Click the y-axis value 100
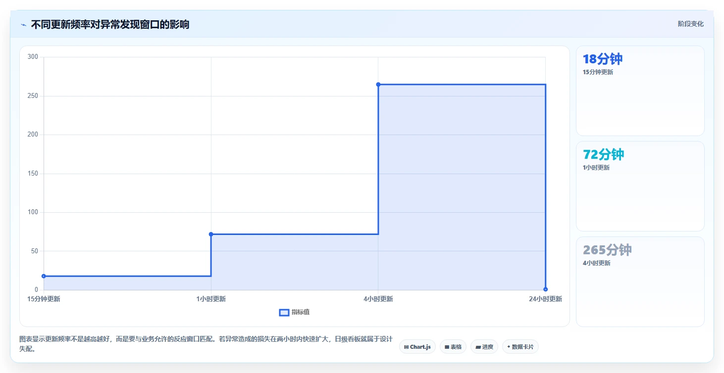The width and height of the screenshot is (724, 373). [x=33, y=212]
